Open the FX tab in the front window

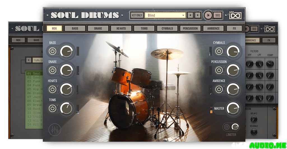[x=234, y=28]
